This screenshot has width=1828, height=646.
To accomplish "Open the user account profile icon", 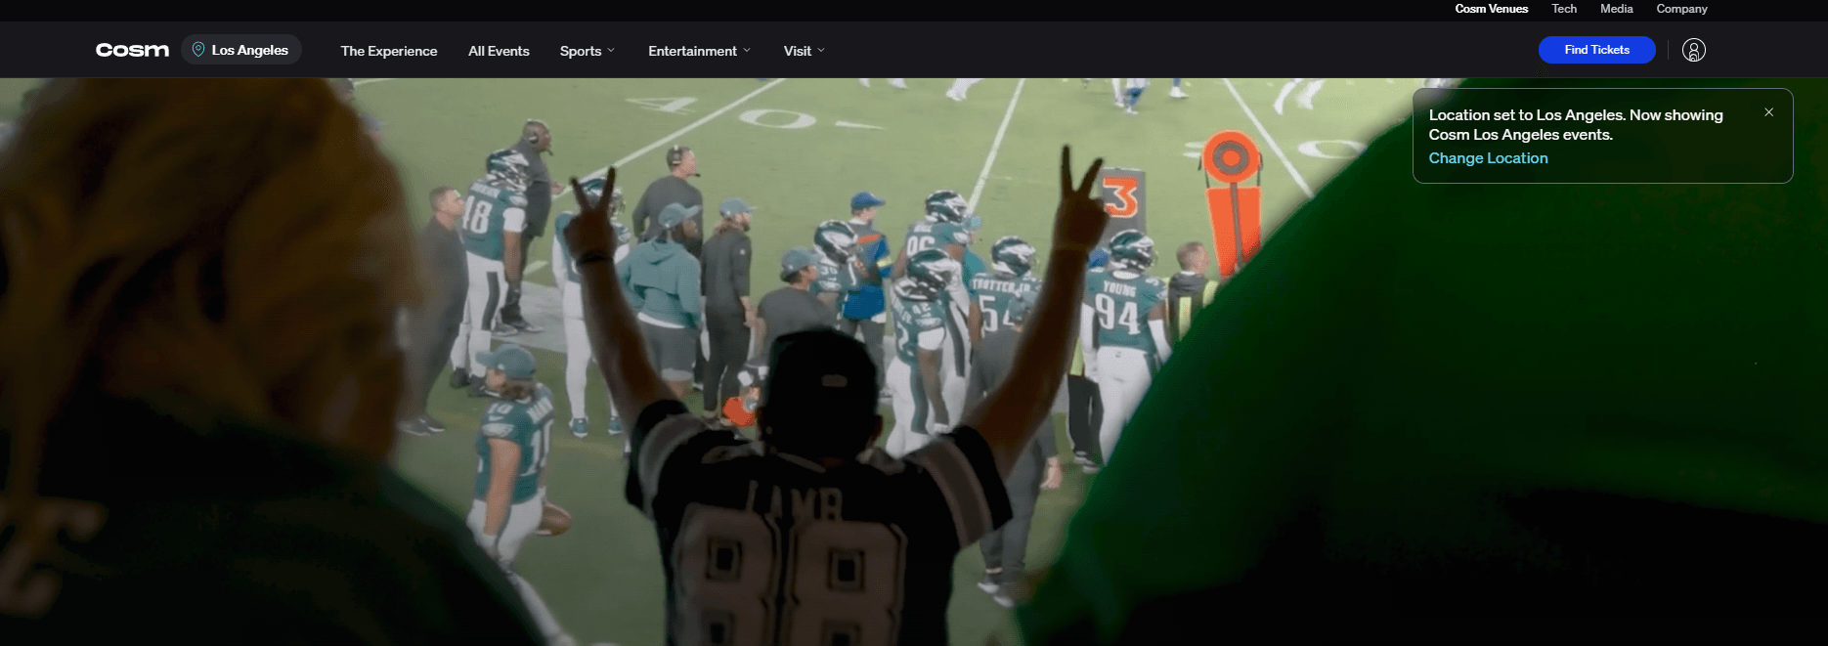I will point(1694,50).
